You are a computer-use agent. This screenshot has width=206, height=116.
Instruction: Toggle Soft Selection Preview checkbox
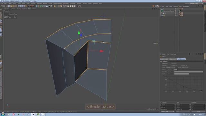177,64
